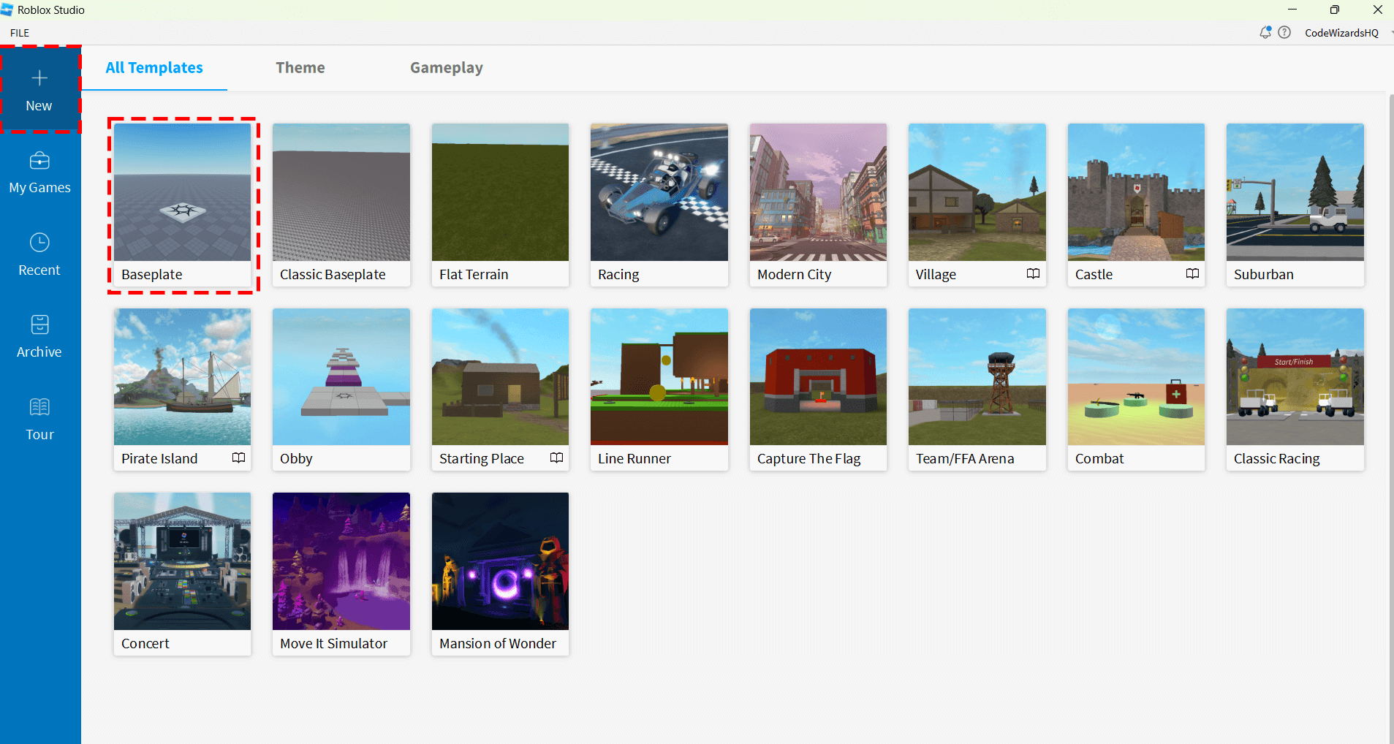The image size is (1394, 744).
Task: Select the Recent icon in sidebar
Action: (x=39, y=253)
